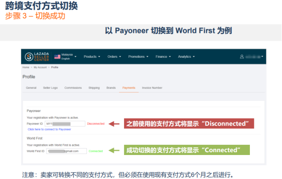Expand the Products menu
The width and height of the screenshot is (282, 179).
pos(92,57)
